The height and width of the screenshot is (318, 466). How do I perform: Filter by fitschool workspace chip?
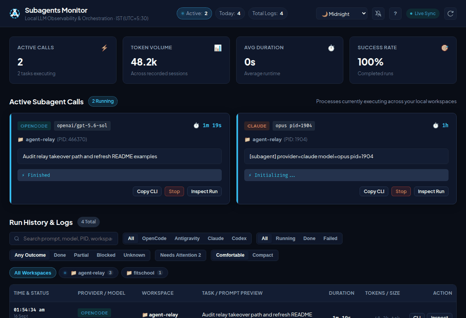point(145,273)
